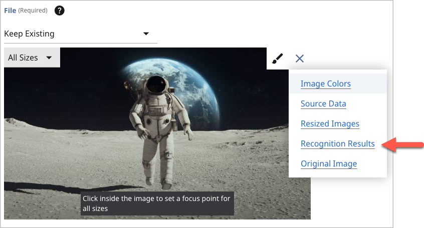
Task: Open Recognition Results
Action: 338,143
